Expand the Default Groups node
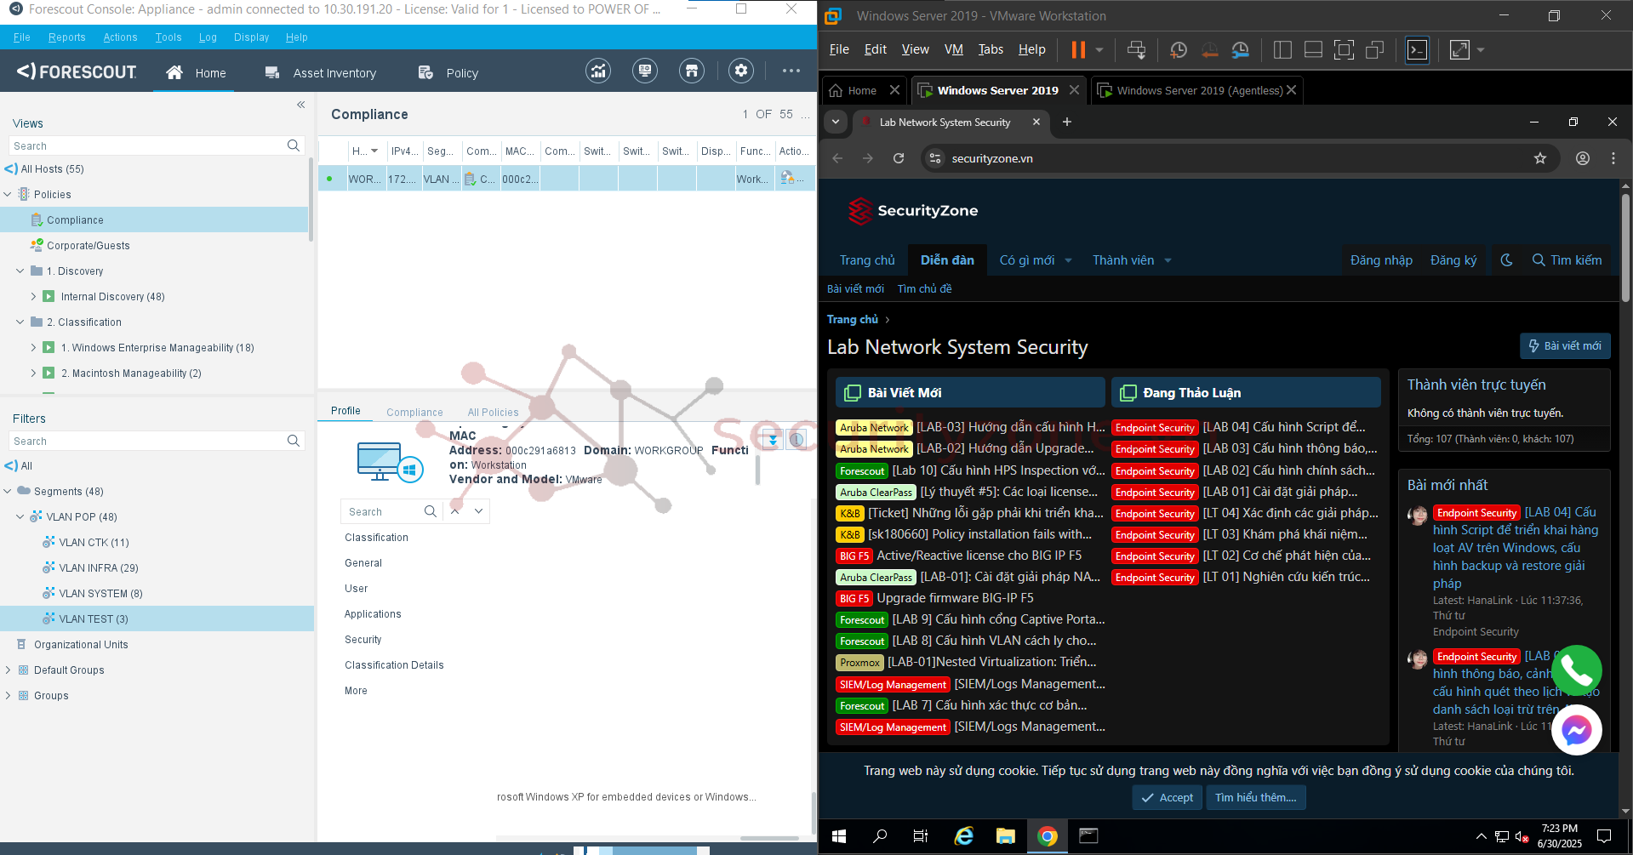Image resolution: width=1633 pixels, height=855 pixels. [x=8, y=670]
